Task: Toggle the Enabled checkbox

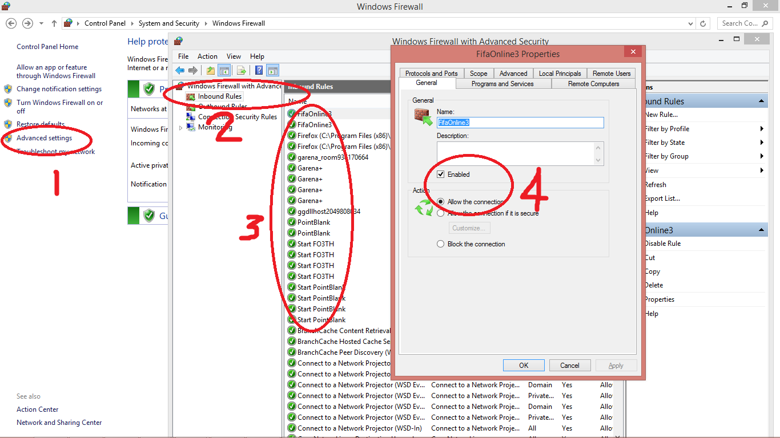Action: click(440, 175)
